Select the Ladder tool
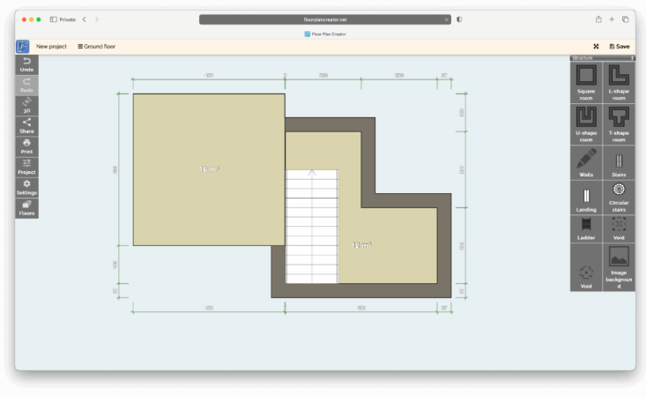Screen dimensions: 646x397 pyautogui.click(x=586, y=228)
